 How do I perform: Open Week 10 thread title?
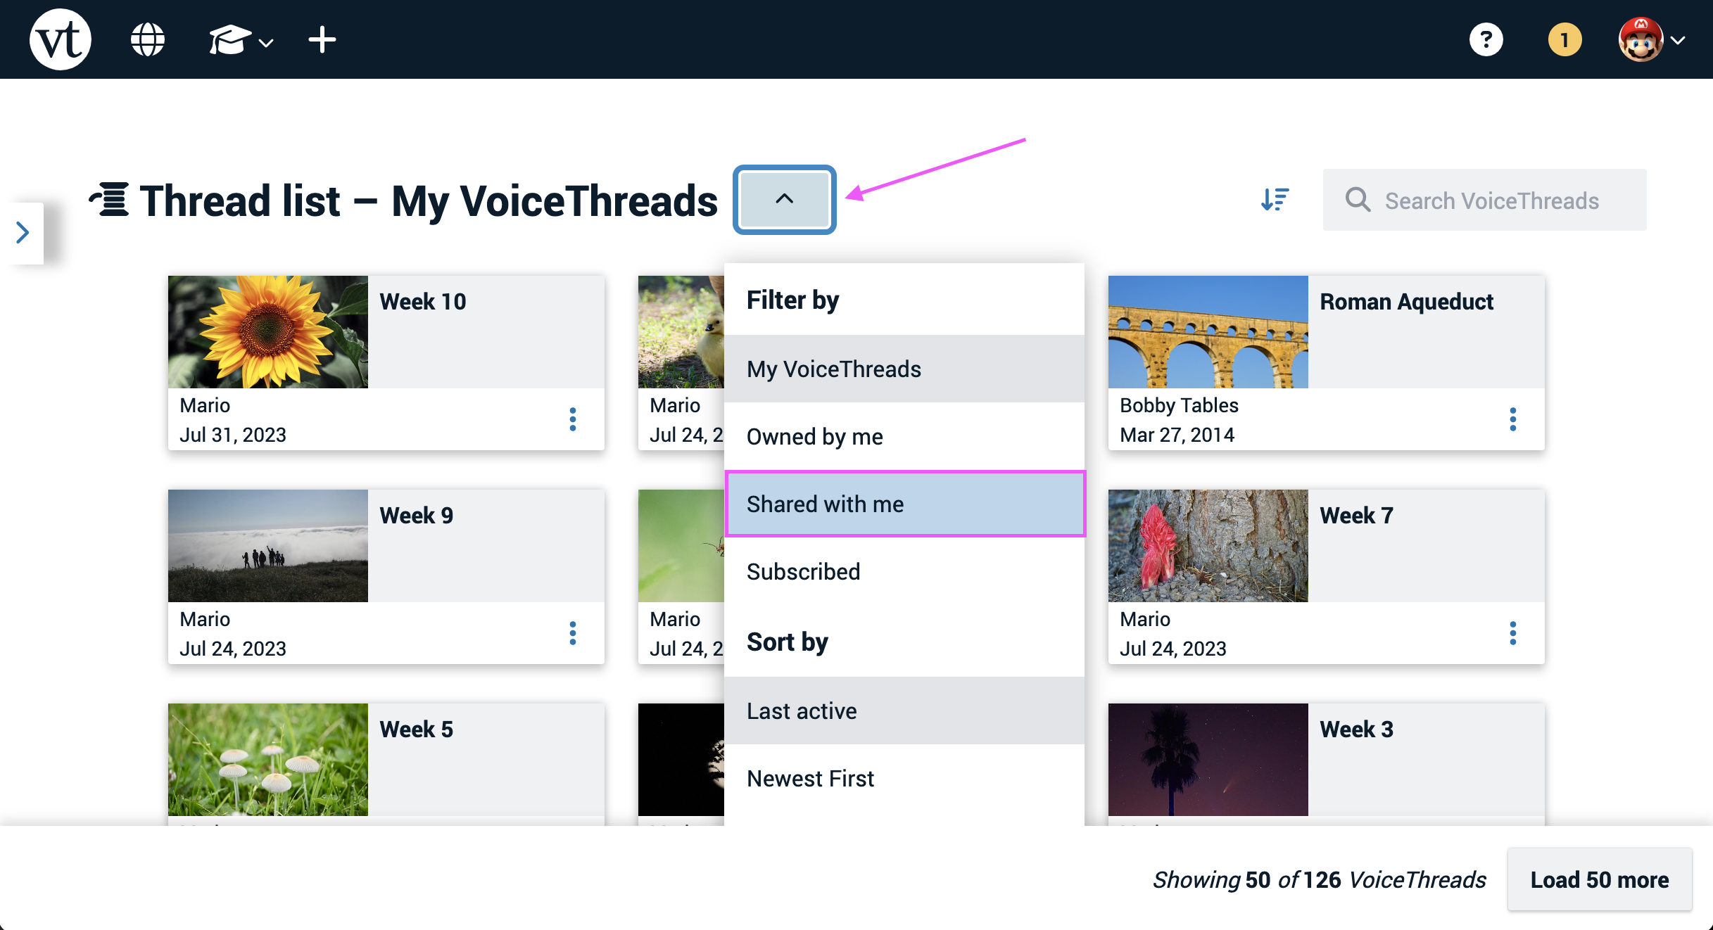click(x=423, y=301)
